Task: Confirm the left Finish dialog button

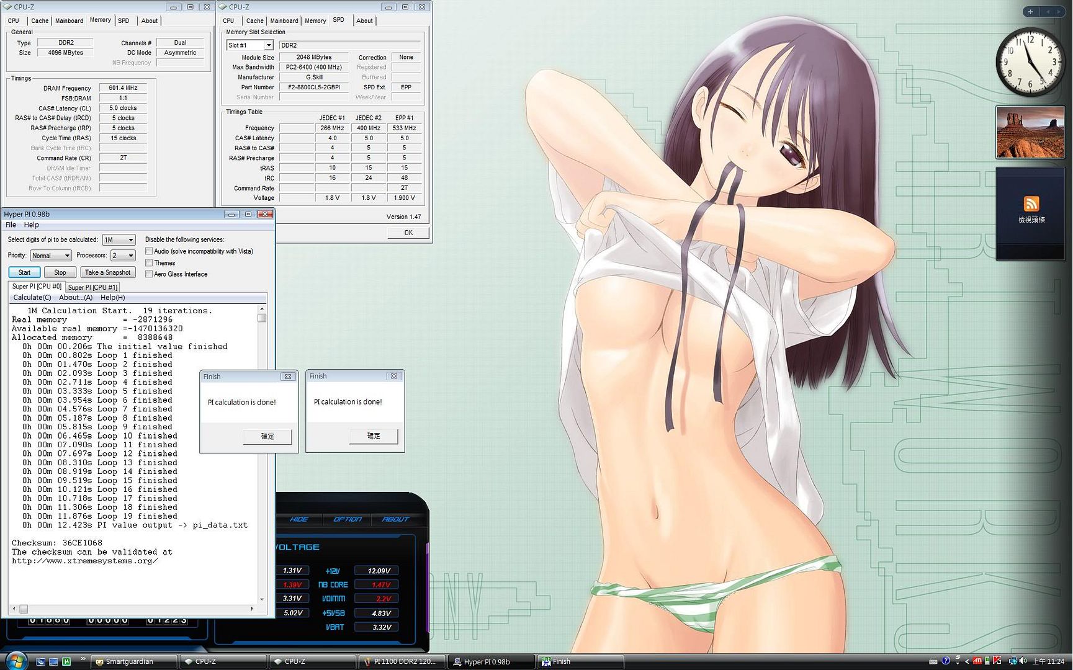Action: (x=267, y=437)
